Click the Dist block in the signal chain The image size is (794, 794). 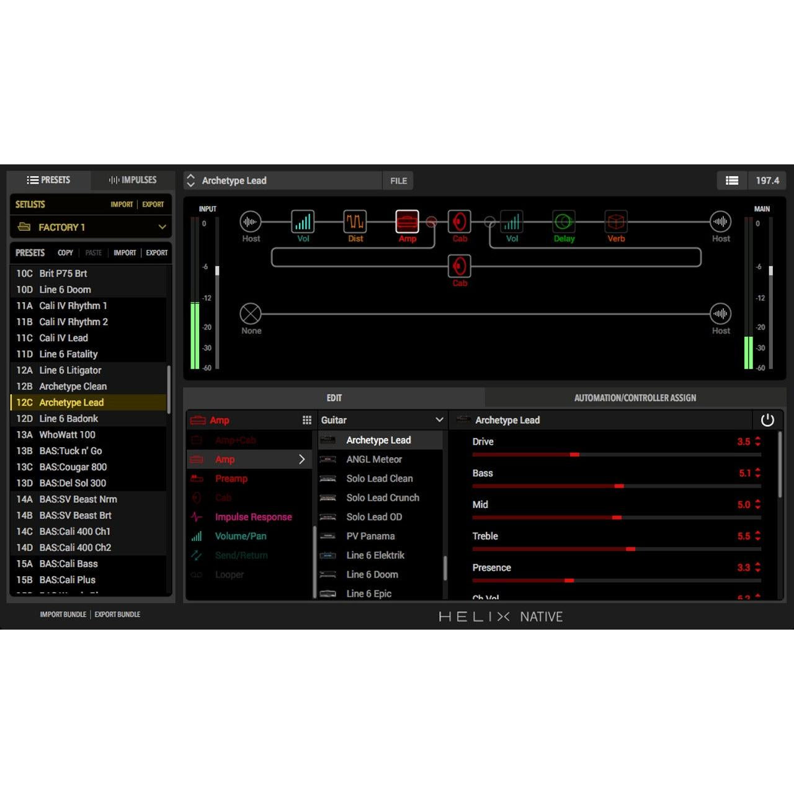[x=355, y=222]
